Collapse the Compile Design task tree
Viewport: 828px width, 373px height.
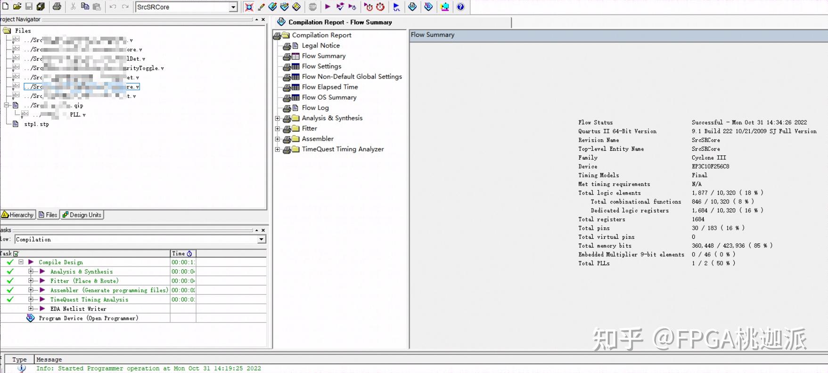pyautogui.click(x=21, y=262)
